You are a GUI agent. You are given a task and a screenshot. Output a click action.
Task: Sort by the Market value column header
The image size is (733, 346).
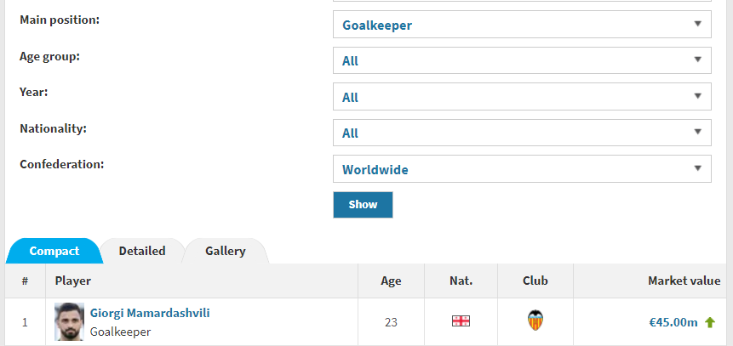(684, 281)
